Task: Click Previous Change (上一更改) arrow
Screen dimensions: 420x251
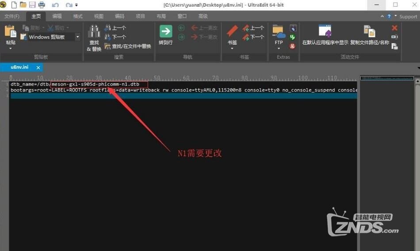Action: pyautogui.click(x=204, y=28)
